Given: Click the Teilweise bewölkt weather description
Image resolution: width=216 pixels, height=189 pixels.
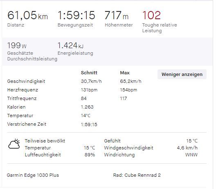Looking at the screenshot, I should [45, 141].
